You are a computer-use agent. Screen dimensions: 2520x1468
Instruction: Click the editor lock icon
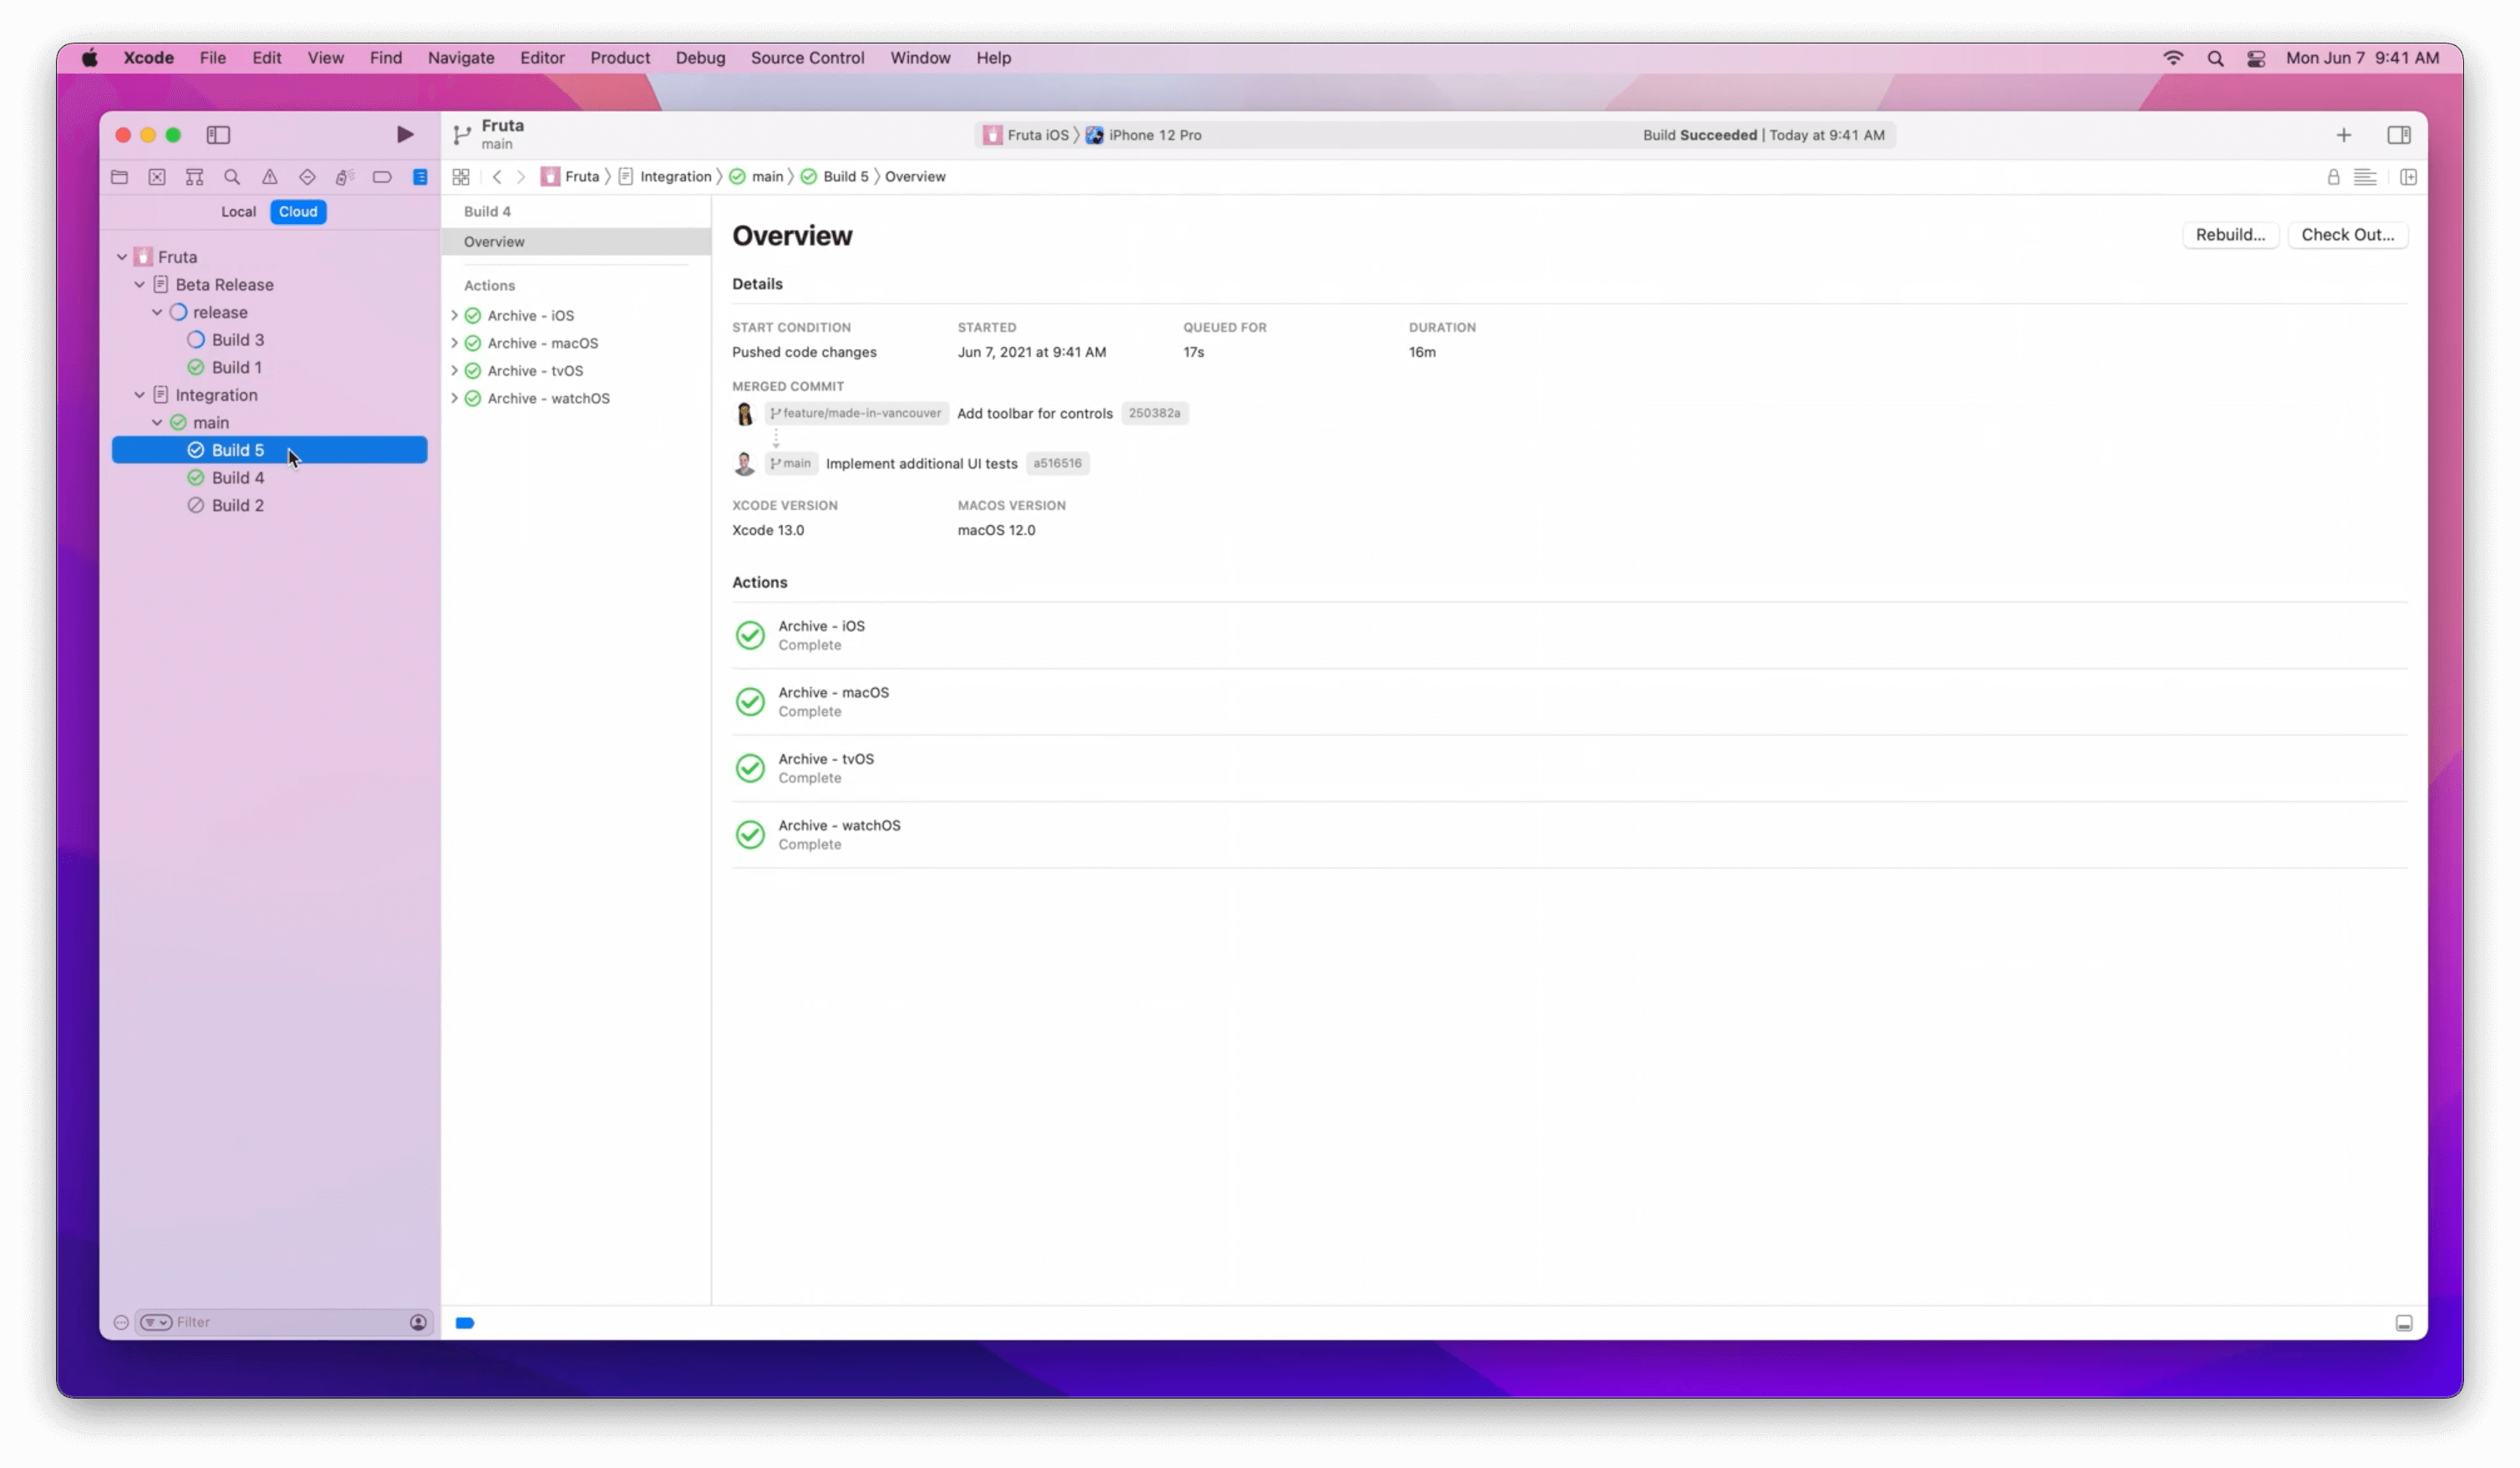pos(2333,177)
